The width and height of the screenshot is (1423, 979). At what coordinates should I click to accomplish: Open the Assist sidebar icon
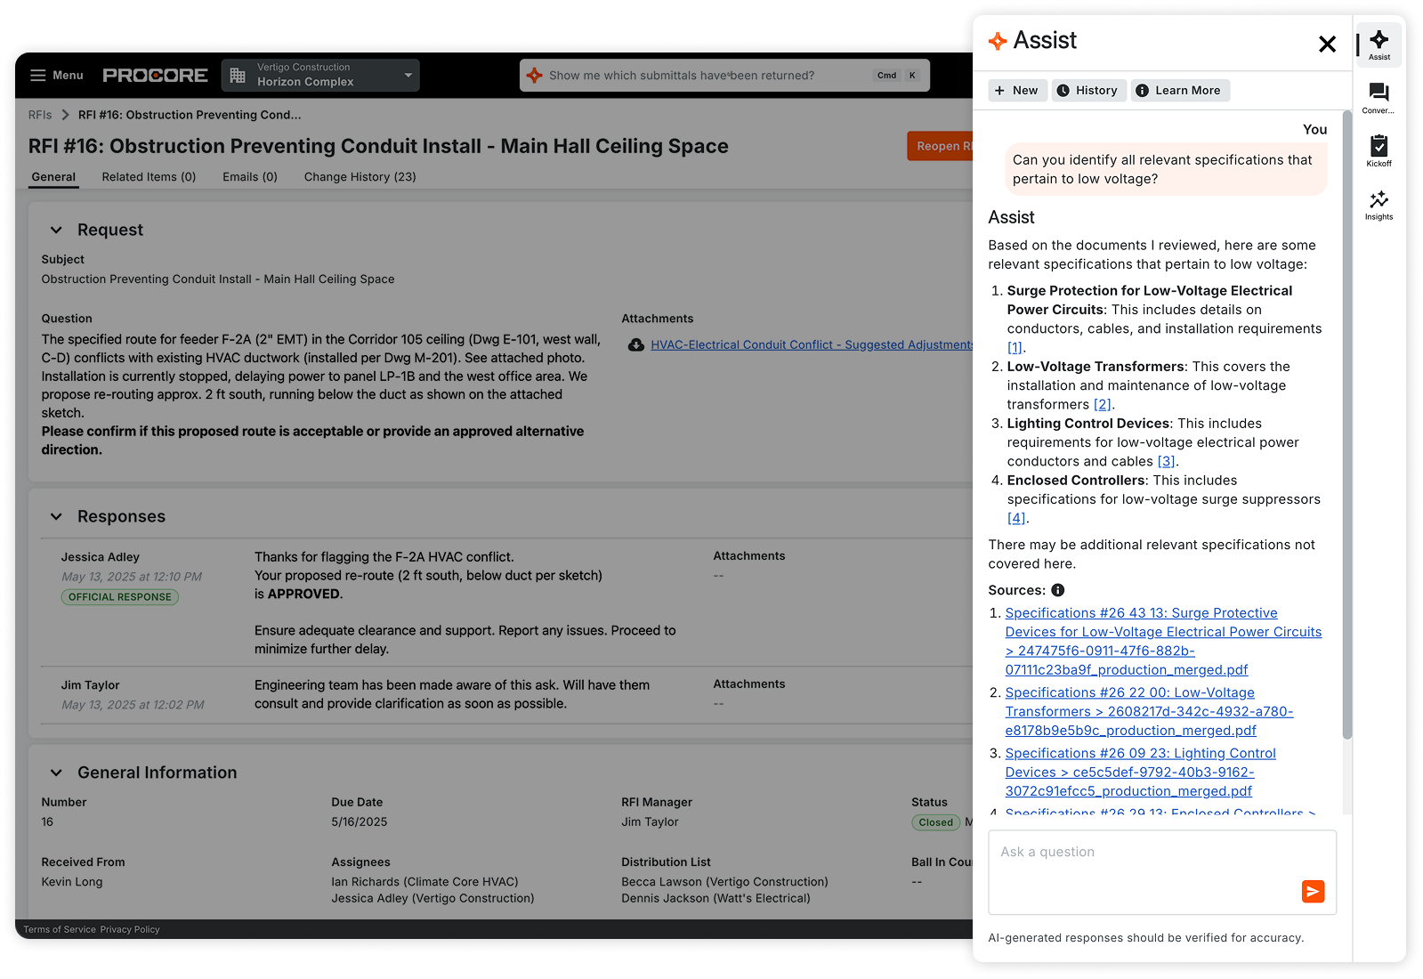[x=1379, y=44]
